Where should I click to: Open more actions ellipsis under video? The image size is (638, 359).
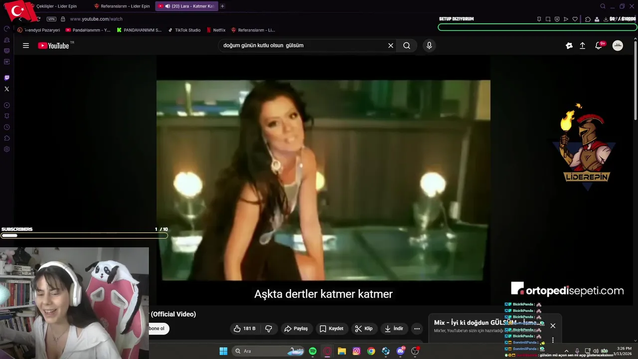tap(417, 329)
